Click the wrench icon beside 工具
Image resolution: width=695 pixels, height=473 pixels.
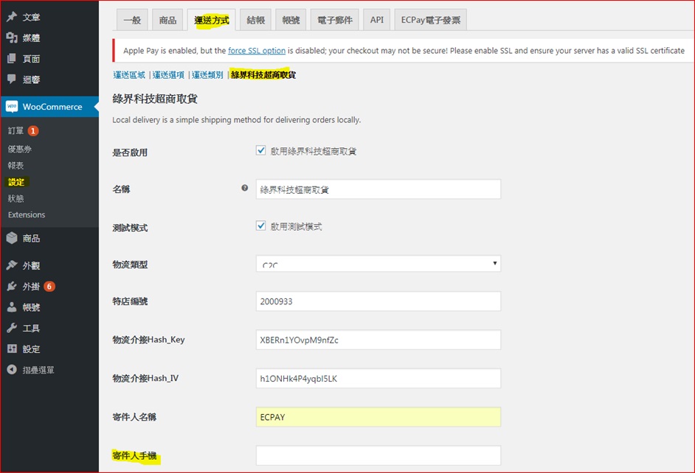[x=12, y=328]
